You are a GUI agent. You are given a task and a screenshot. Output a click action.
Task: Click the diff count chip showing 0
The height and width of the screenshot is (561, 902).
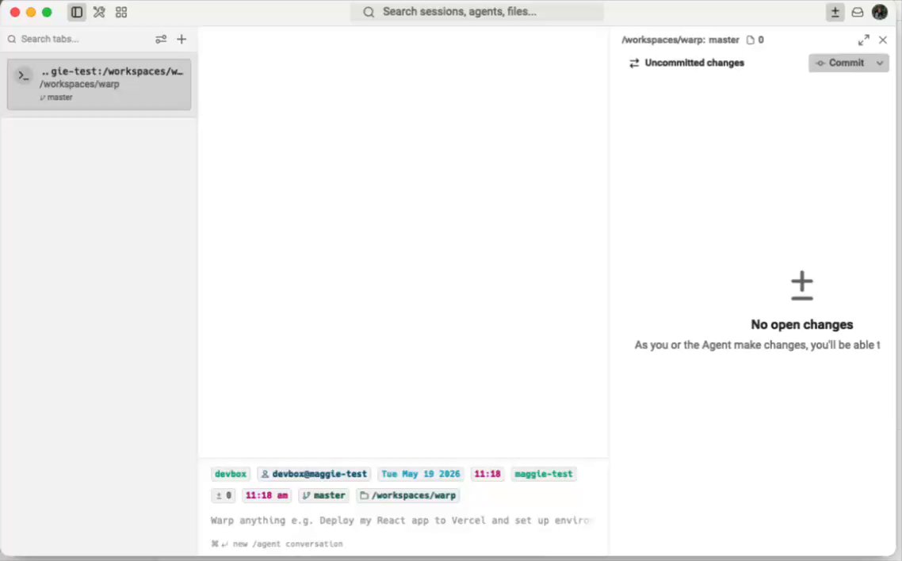(x=223, y=495)
